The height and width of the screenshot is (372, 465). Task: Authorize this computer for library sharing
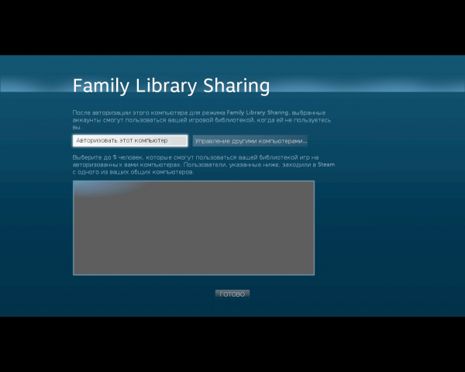[x=130, y=141]
